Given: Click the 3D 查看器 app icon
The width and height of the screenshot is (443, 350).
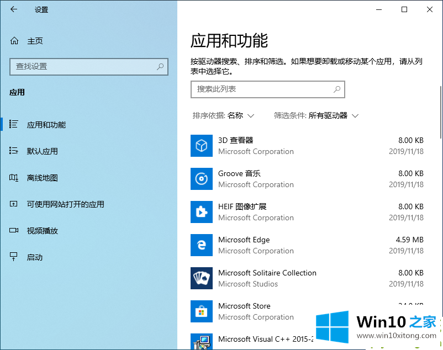Looking at the screenshot, I should 202,146.
